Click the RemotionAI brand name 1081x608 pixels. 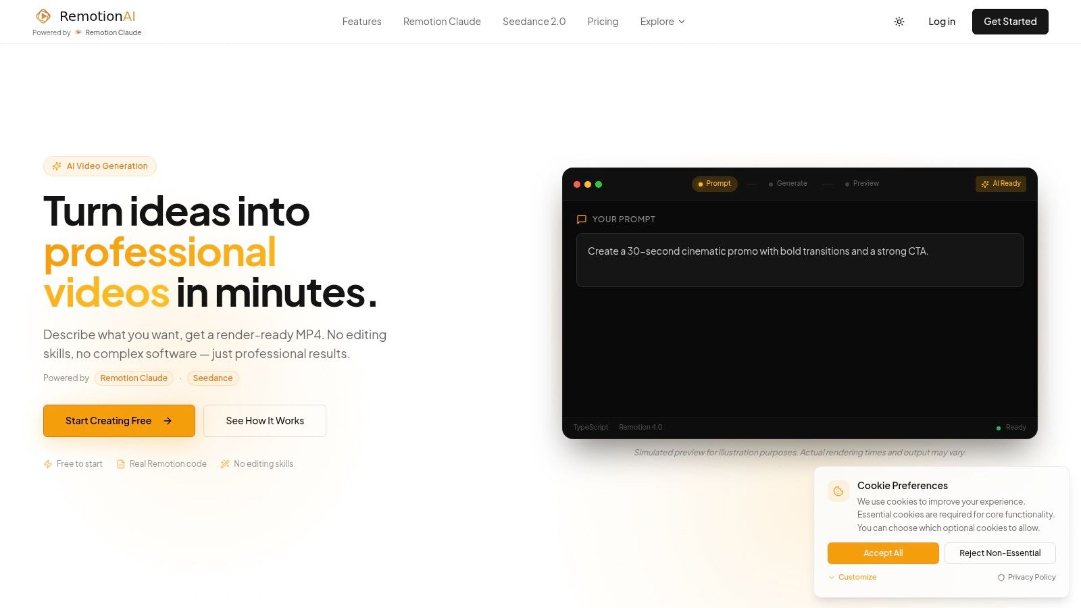tap(97, 16)
